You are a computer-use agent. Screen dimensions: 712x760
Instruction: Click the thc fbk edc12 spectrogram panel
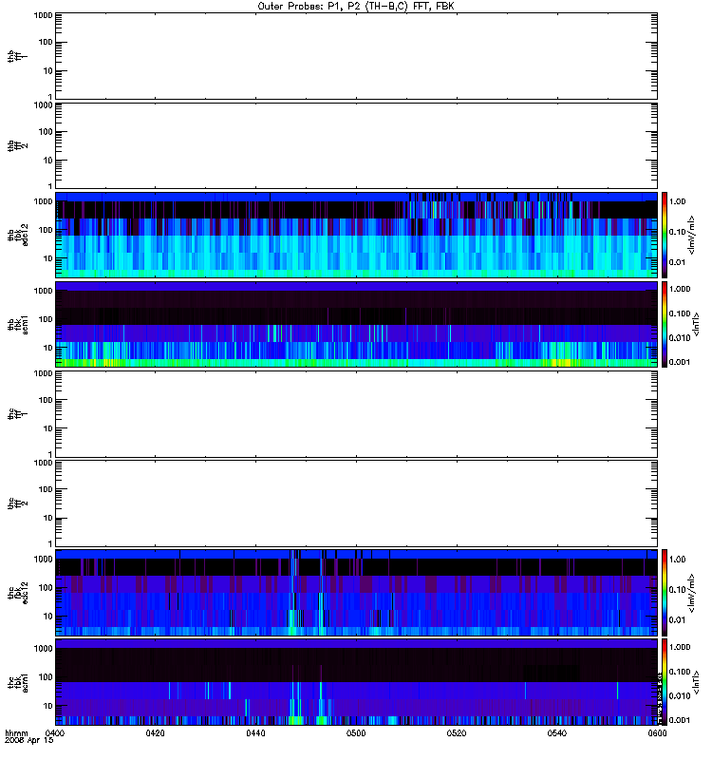(x=357, y=593)
